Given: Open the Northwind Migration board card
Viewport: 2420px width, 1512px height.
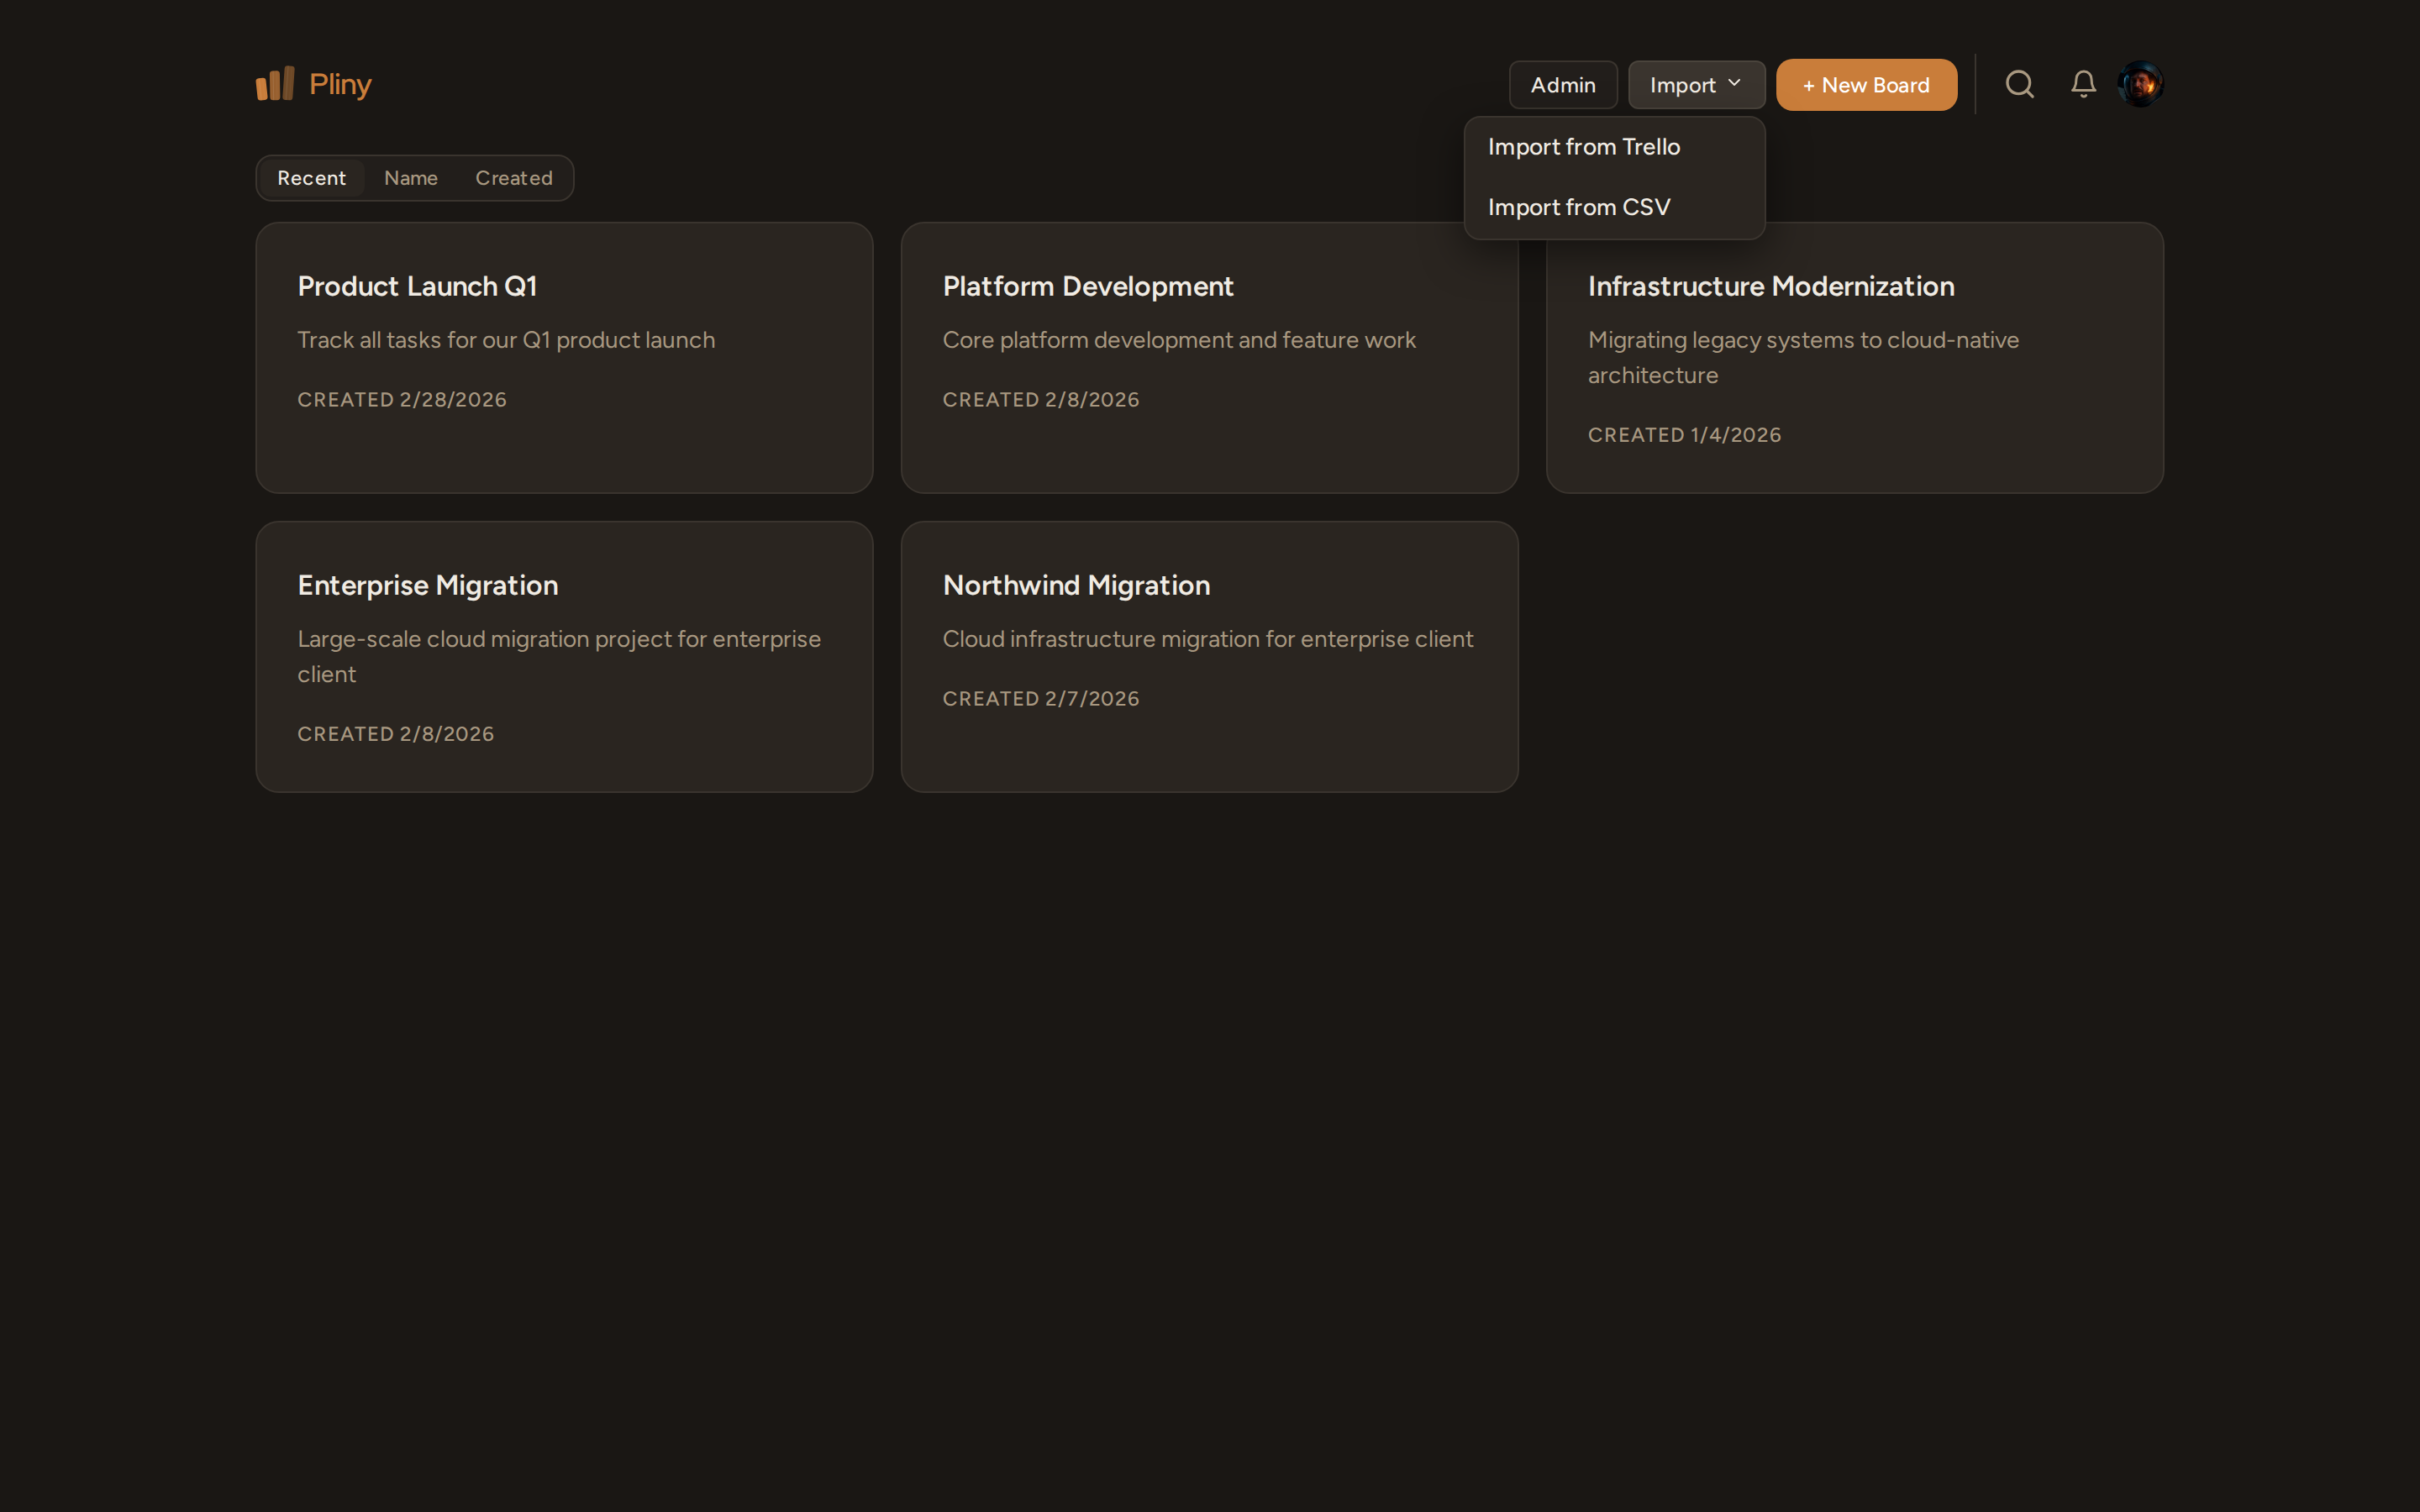Looking at the screenshot, I should point(1076,585).
